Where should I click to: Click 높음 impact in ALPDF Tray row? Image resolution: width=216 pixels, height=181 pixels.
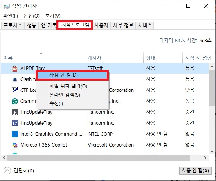point(190,68)
